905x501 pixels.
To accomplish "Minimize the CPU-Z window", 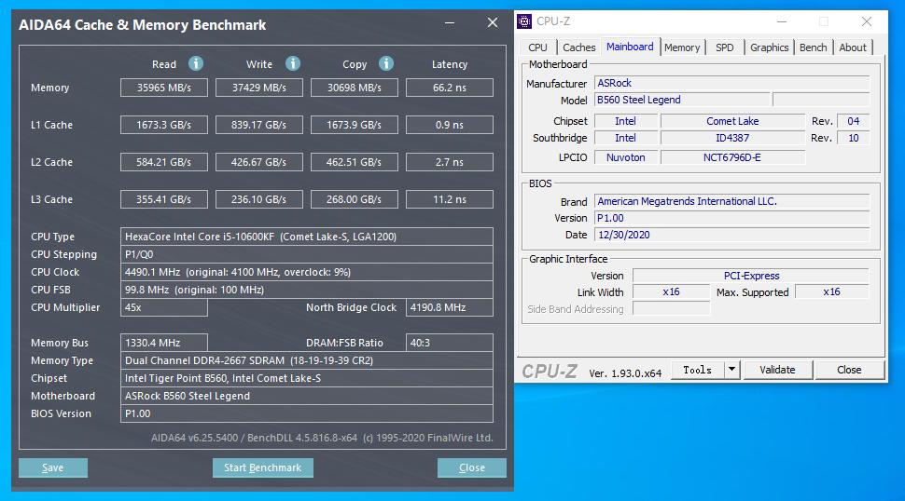I will (780, 21).
